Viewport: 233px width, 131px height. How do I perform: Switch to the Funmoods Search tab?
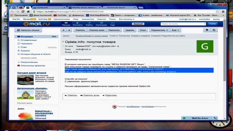click(x=120, y=7)
